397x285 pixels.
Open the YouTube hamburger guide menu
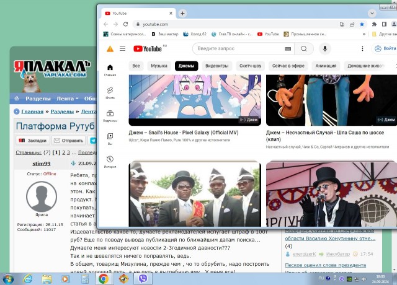point(123,48)
